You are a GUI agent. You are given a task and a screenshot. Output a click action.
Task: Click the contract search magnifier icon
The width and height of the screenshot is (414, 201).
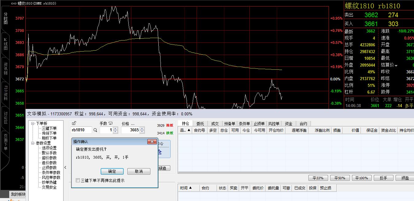95,130
